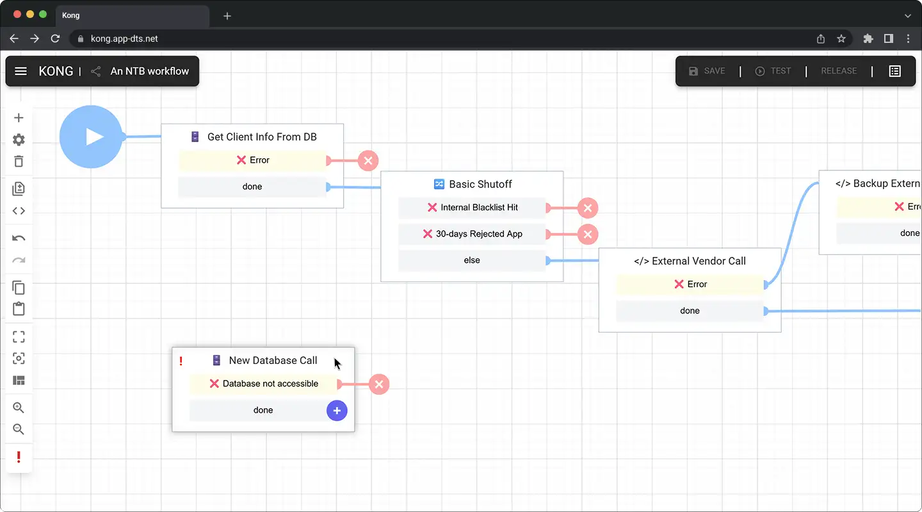Click the blue start play node
922x512 pixels.
(x=91, y=136)
